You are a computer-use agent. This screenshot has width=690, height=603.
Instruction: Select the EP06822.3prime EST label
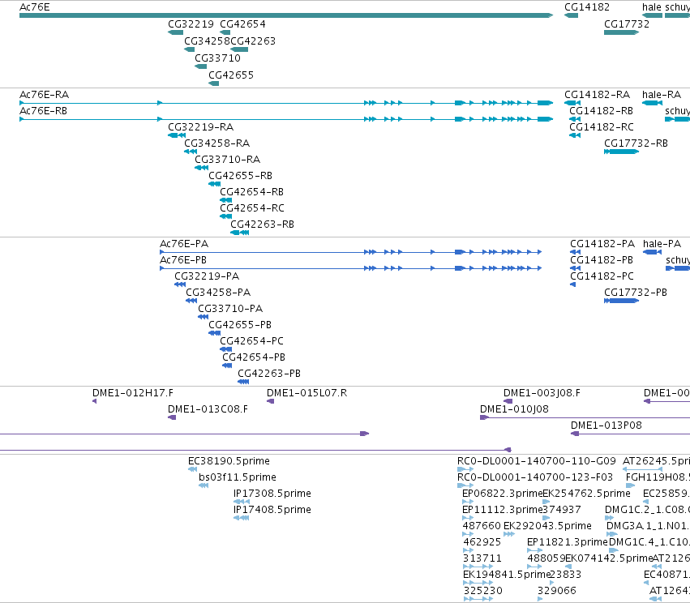[x=502, y=494]
